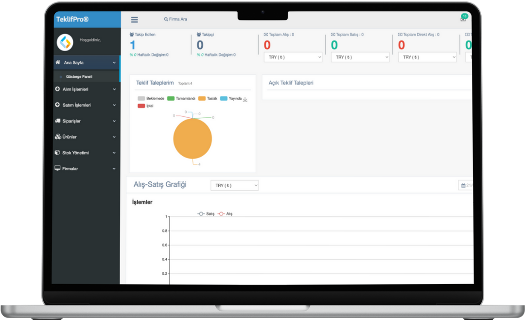Click the Toplam Direkt Alış money icon
This screenshot has width=525, height=321.
click(400, 35)
